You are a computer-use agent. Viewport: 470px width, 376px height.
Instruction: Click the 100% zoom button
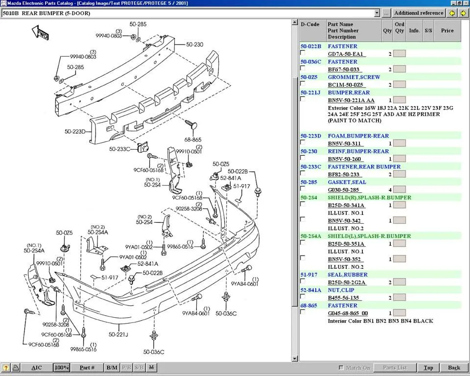point(61,368)
